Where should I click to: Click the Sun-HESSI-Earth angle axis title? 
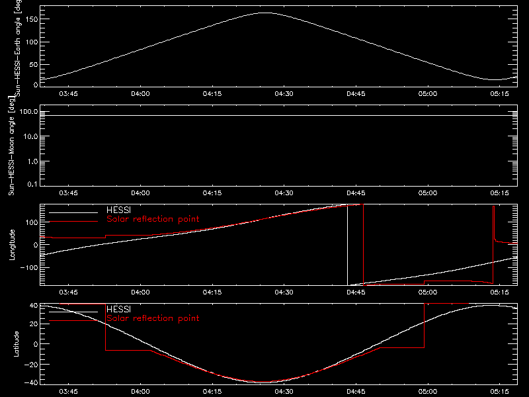point(18,48)
